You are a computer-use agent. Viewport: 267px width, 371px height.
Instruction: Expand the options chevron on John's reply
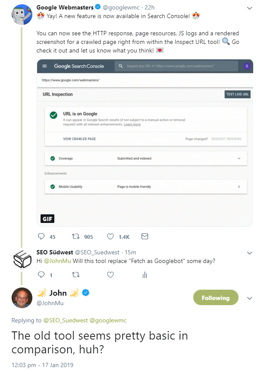click(249, 297)
